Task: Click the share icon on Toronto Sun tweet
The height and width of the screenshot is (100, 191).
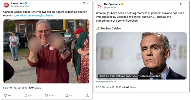Action: pyautogui.click(x=87, y=96)
